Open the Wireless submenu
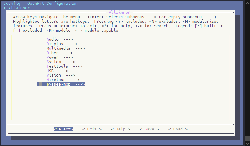 click(x=63, y=80)
